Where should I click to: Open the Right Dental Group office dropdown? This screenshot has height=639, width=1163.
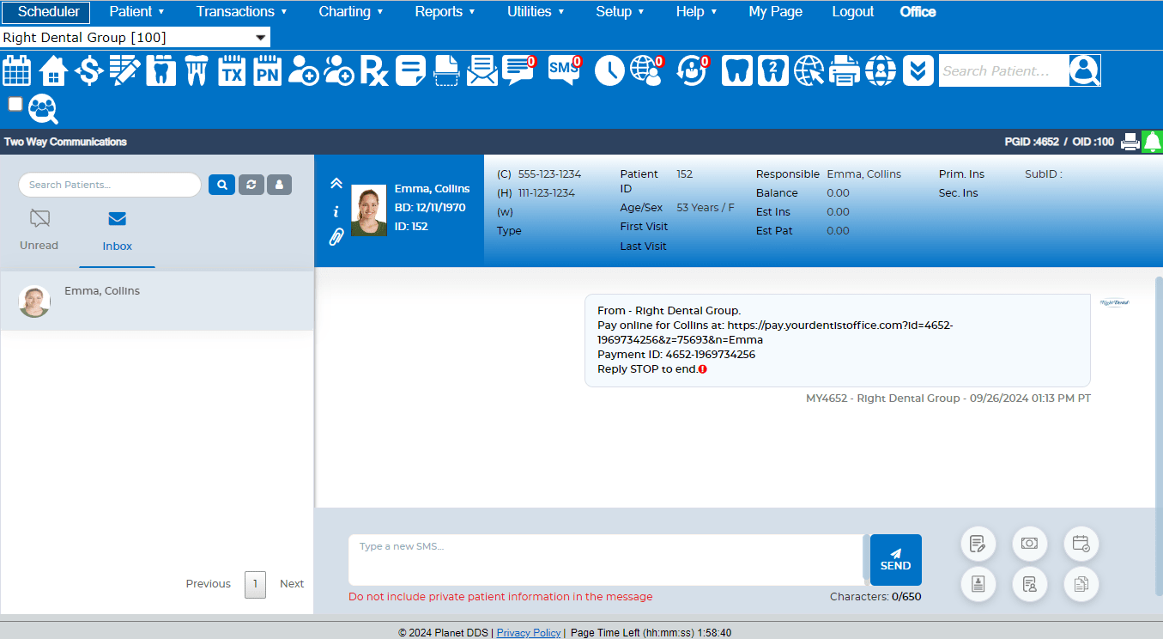click(136, 38)
